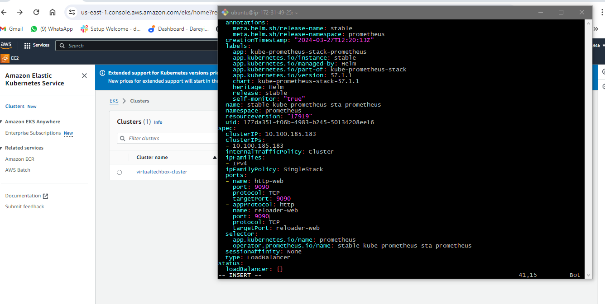Open the Documentation external link

point(26,196)
